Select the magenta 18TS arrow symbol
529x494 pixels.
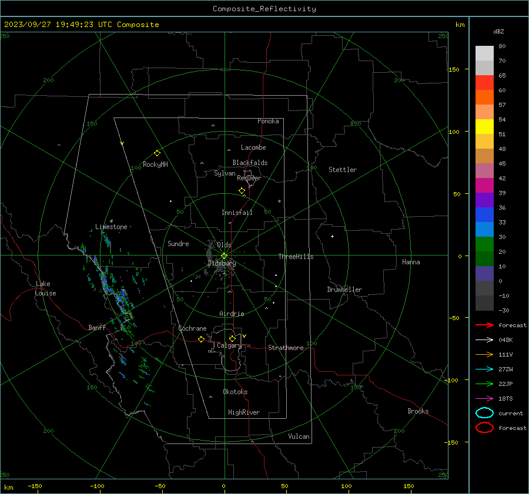click(484, 399)
